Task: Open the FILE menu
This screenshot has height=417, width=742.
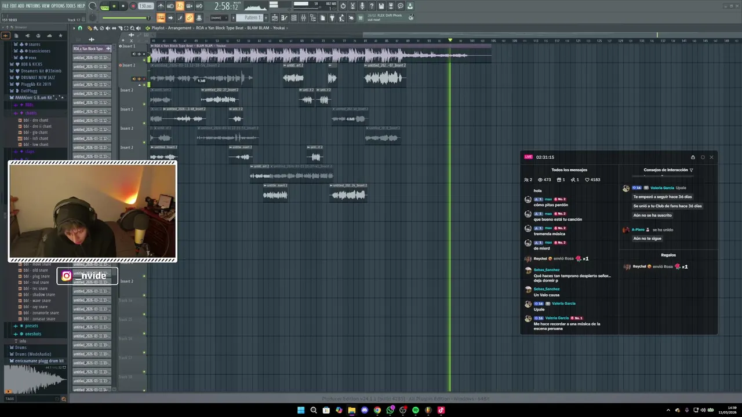Action: tap(5, 6)
